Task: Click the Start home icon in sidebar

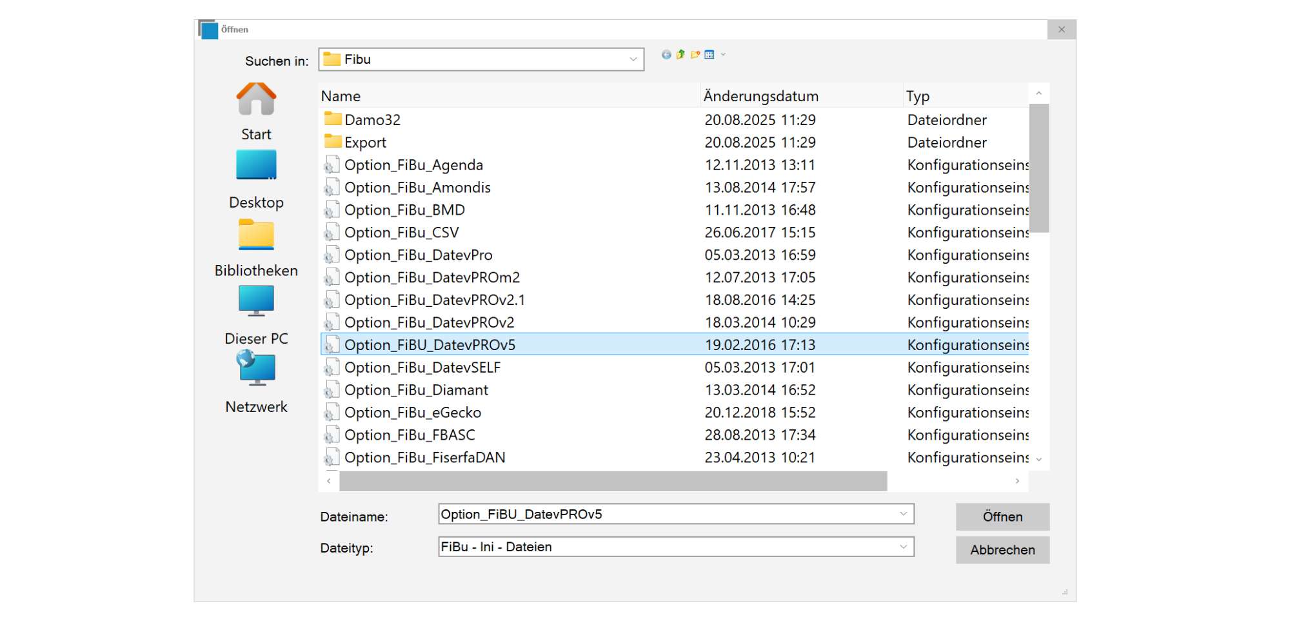Action: (256, 99)
